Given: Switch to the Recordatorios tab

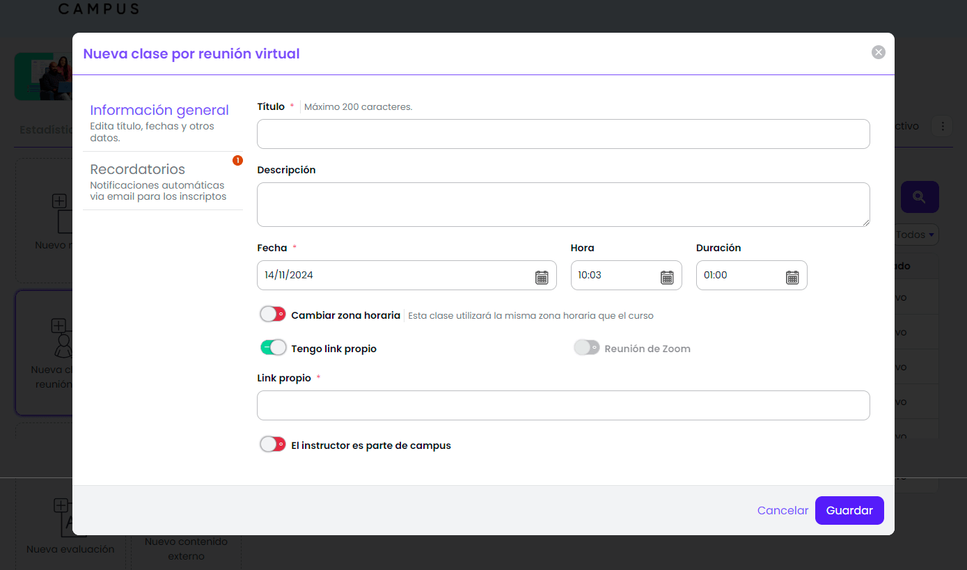Looking at the screenshot, I should click(163, 181).
